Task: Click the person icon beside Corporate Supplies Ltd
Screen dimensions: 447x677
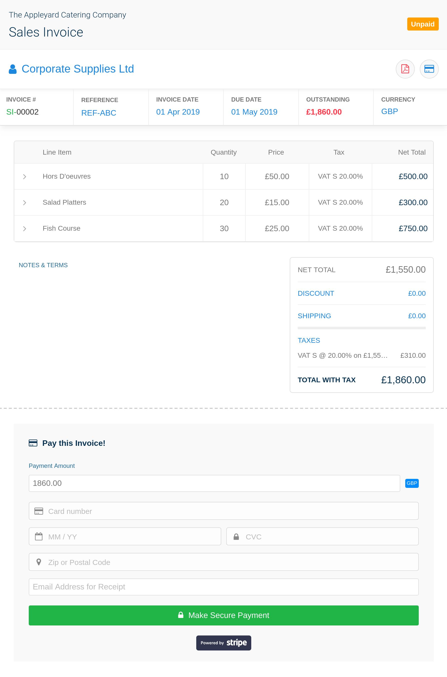Action: [12, 69]
